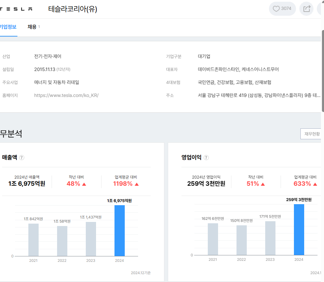Click the 2024 blue bar in 매출액 chart
Viewport: 324px width, 282px height.
pos(120,230)
